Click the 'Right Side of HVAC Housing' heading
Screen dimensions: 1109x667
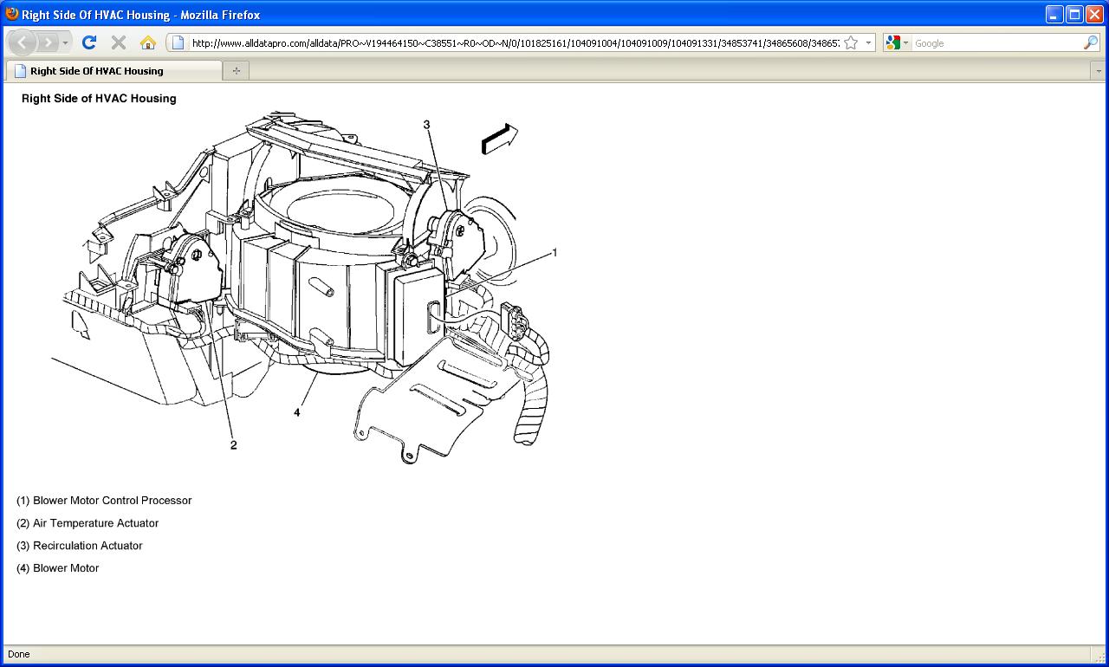pyautogui.click(x=99, y=99)
